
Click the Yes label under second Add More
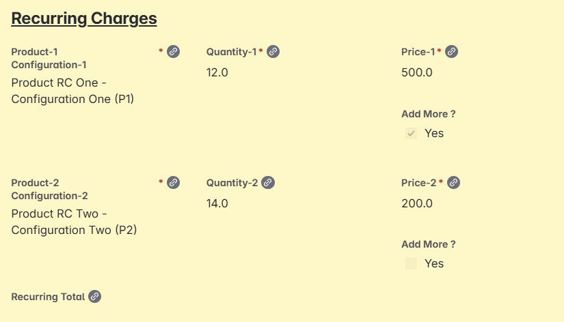coord(434,263)
